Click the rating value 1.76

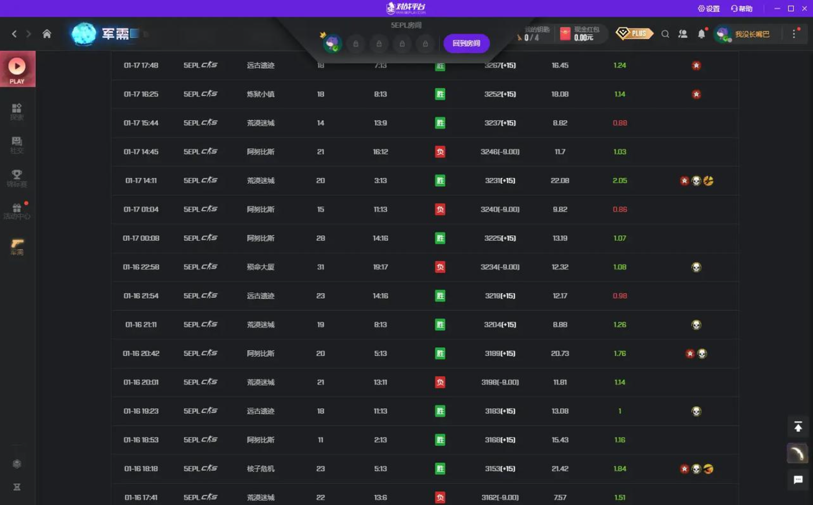[x=620, y=354]
